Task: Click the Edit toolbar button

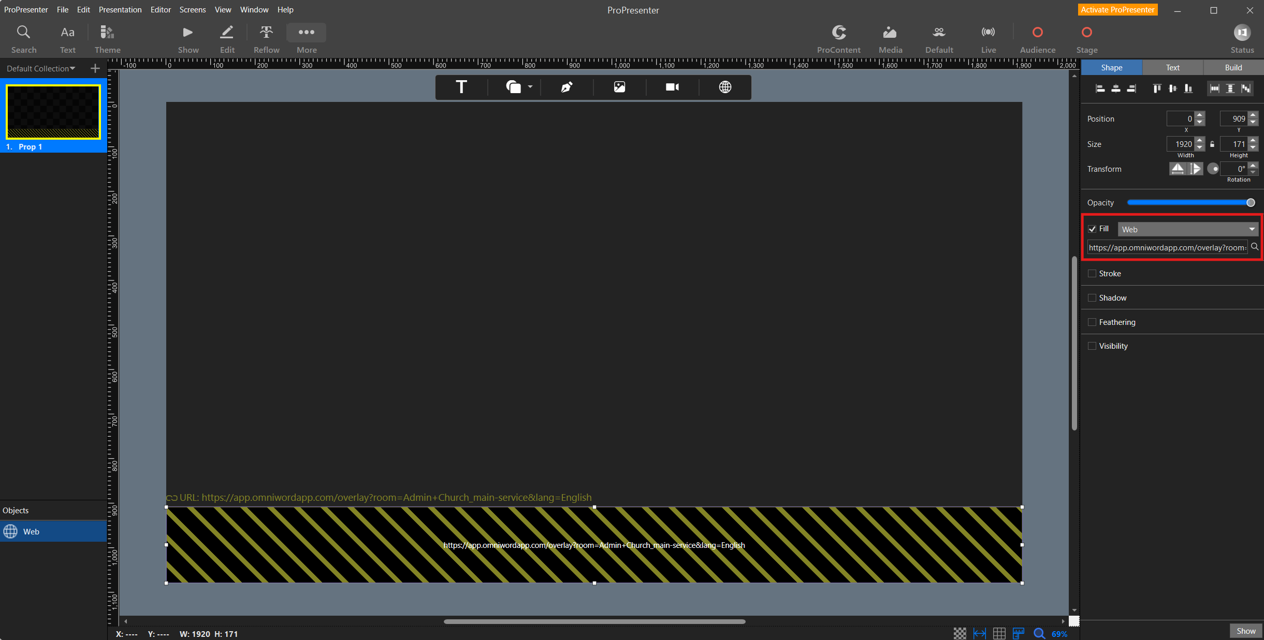Action: [x=227, y=39]
